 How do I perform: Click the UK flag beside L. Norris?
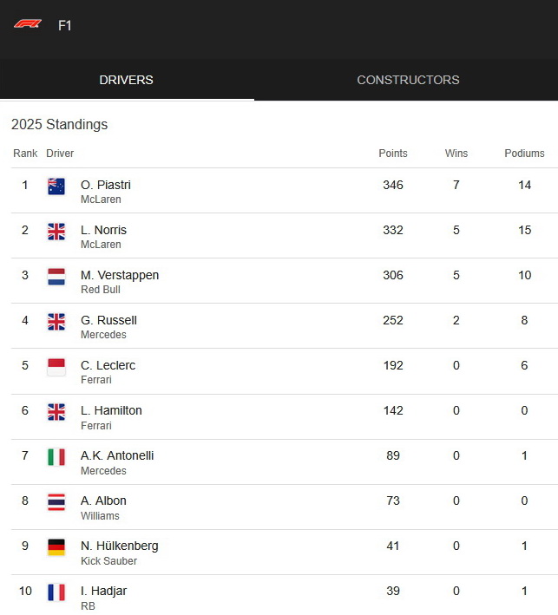(x=56, y=231)
